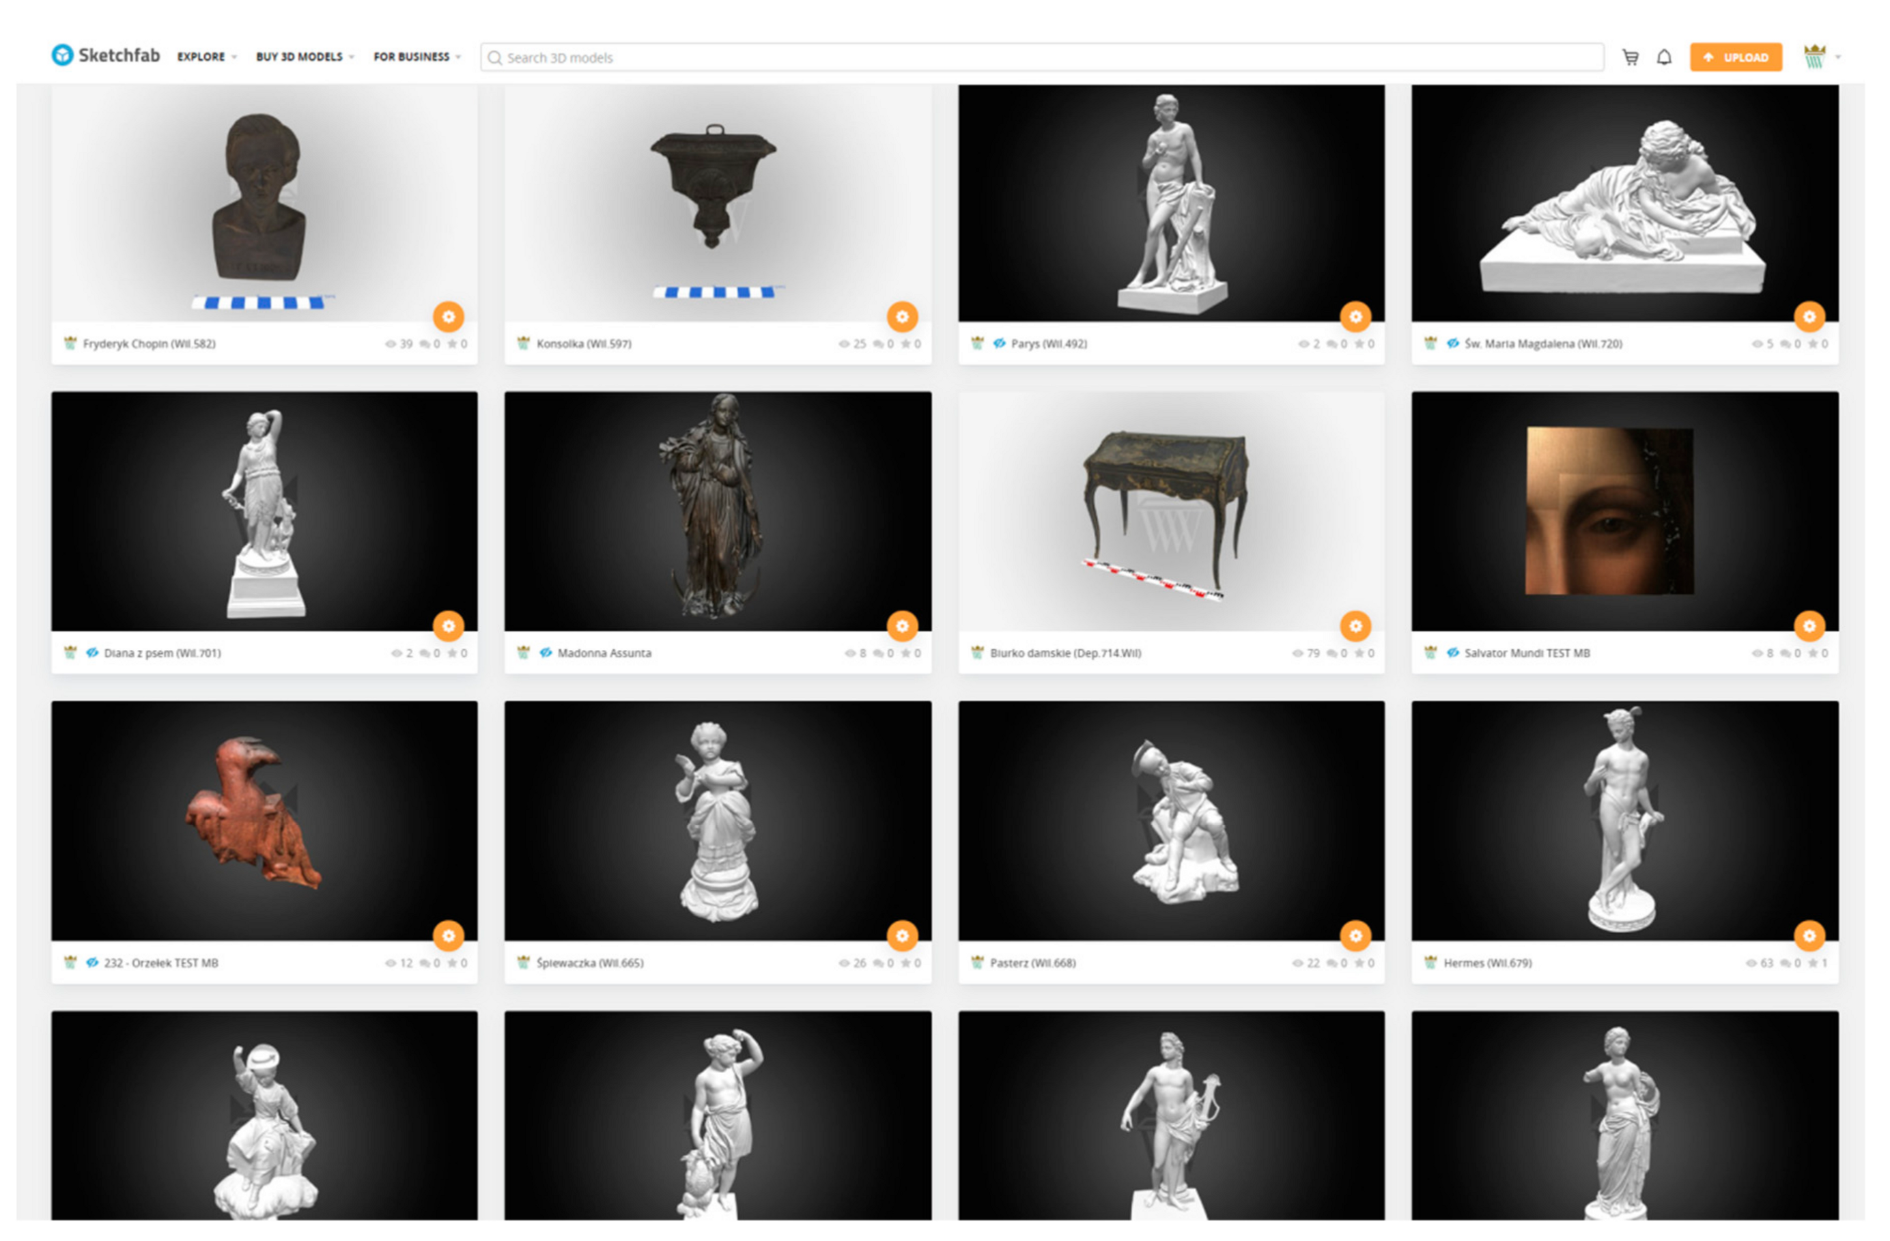Screen dimensions: 1890x1241
Task: Click hidden-eye icon beside Parys title
Action: (x=999, y=344)
